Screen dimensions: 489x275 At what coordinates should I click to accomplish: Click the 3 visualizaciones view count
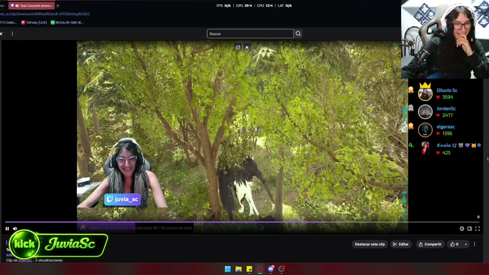[49, 260]
